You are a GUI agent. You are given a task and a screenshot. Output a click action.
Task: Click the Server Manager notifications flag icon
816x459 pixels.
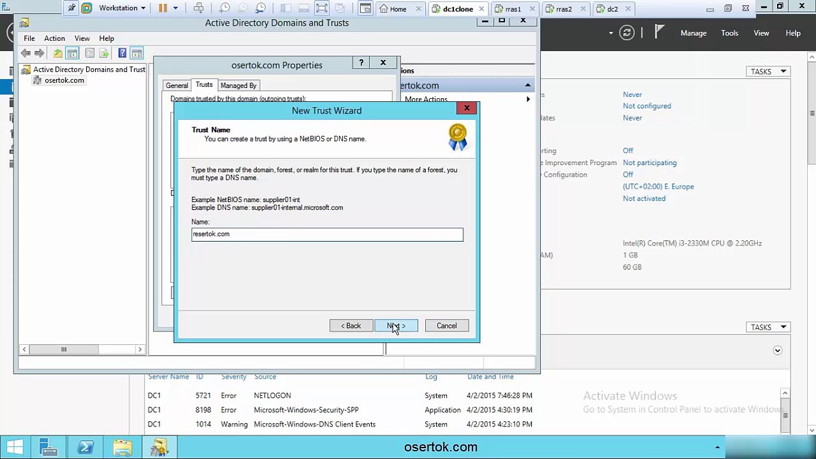659,32
